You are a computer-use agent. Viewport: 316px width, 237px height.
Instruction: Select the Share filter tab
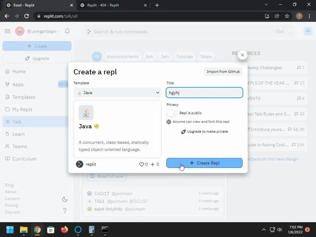coord(206,57)
